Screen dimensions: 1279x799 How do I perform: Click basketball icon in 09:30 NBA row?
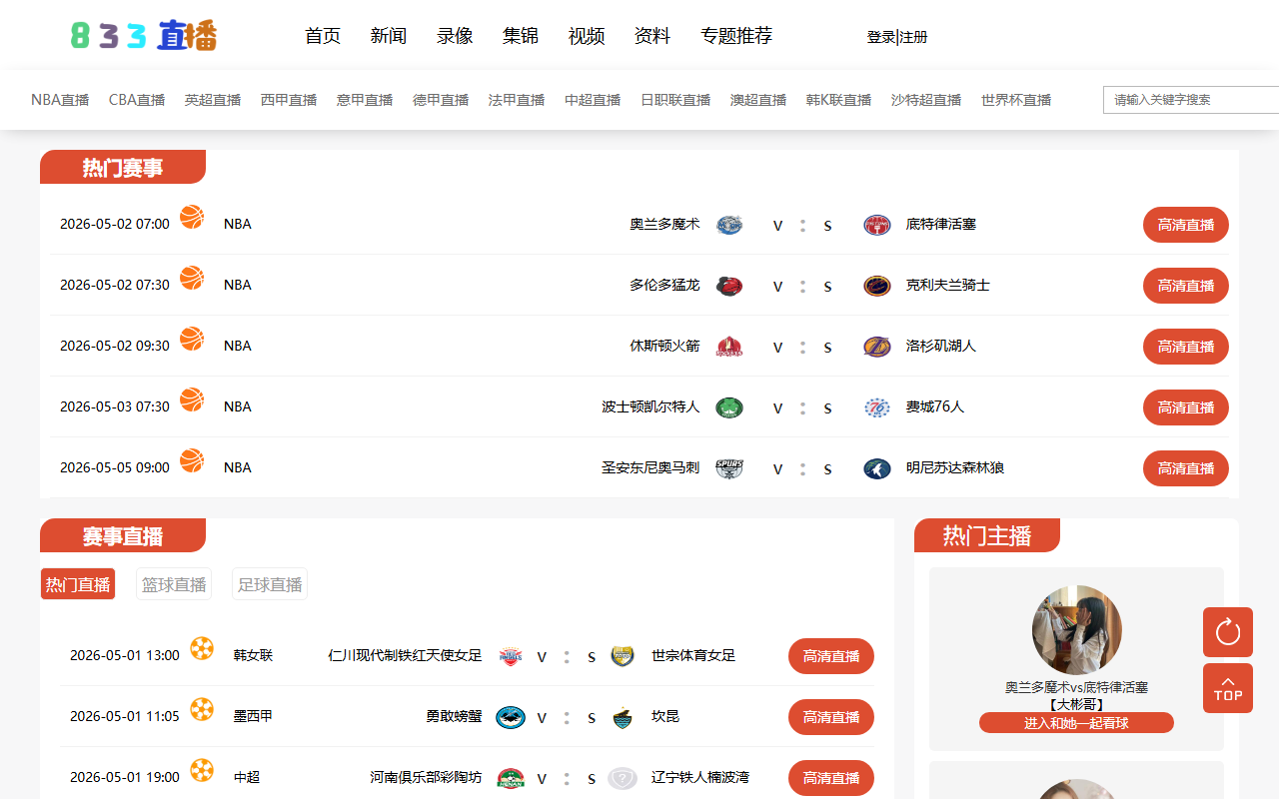(192, 339)
